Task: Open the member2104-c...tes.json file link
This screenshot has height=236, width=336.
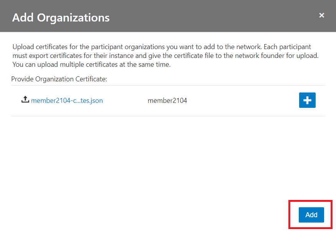Action: pyautogui.click(x=67, y=101)
